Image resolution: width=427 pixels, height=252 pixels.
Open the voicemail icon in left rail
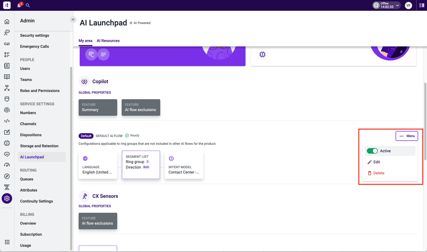tap(7, 44)
